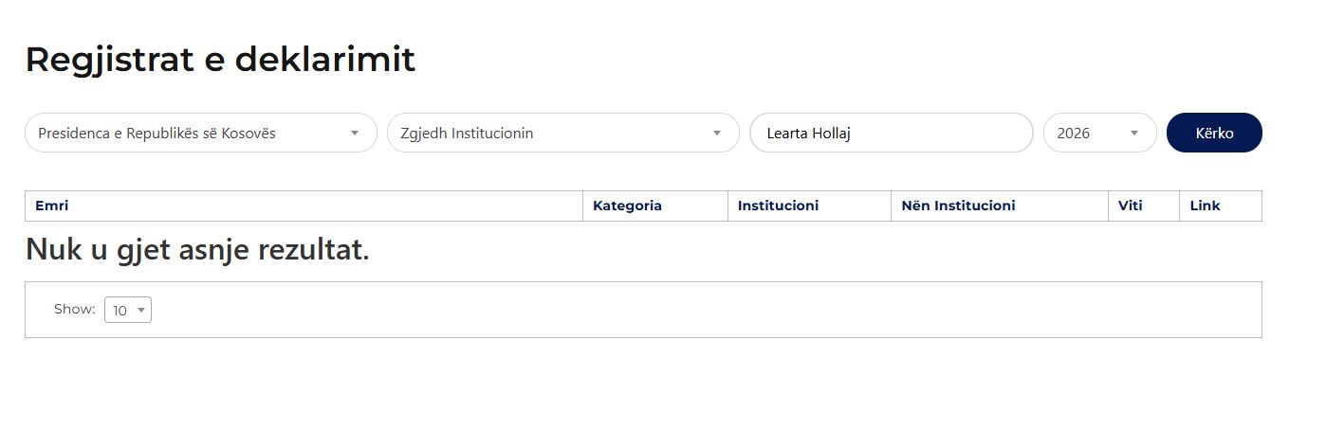Click the small arrow in Show count selector
The width and height of the screenshot is (1326, 448).
point(141,311)
